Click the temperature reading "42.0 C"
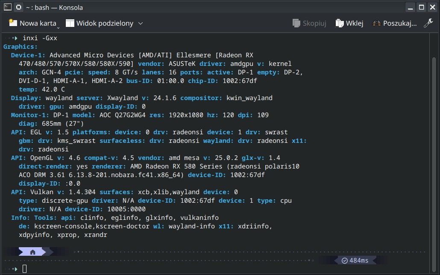 (53, 89)
